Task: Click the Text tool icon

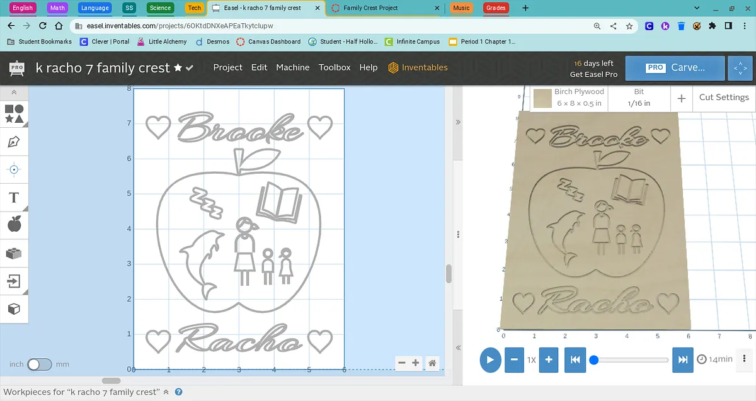Action: click(x=14, y=198)
